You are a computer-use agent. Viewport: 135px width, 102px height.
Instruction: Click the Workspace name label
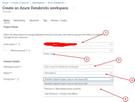tap(11, 67)
